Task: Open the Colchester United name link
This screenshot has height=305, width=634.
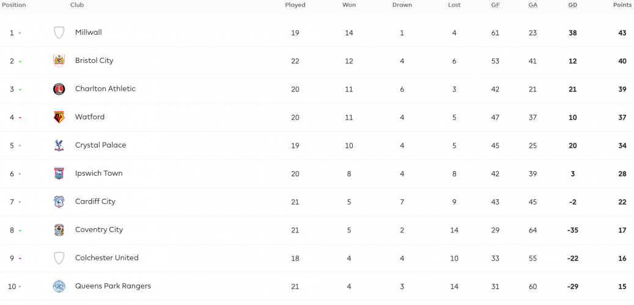Action: pyautogui.click(x=107, y=258)
